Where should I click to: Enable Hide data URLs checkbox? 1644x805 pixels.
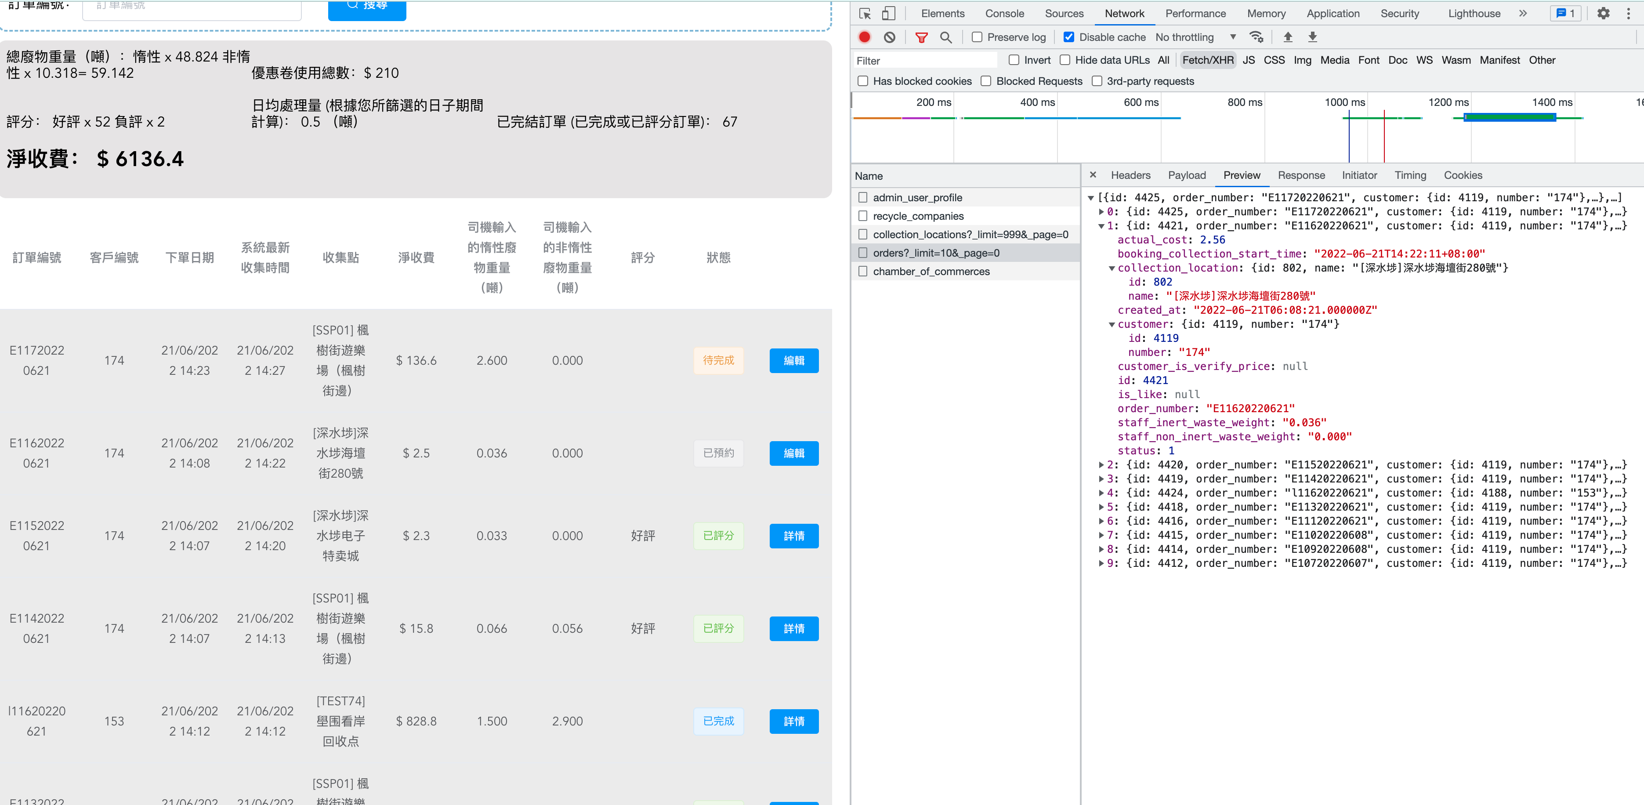1065,60
